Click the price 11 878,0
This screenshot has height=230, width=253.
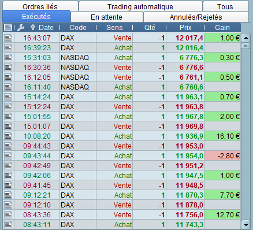coord(189,205)
